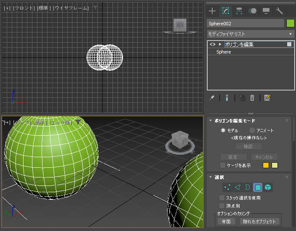Image resolution: width=296 pixels, height=231 pixels.
Task: Switch to the Modify panel tab
Action: click(x=226, y=11)
